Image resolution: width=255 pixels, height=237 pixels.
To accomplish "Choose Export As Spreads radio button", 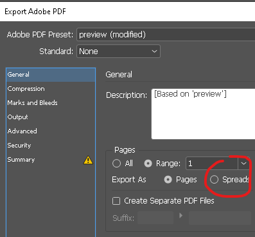I will (x=214, y=180).
